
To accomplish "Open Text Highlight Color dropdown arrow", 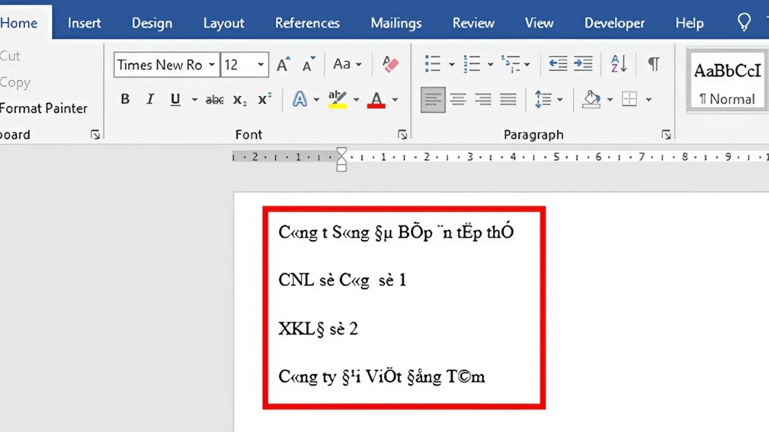I will pyautogui.click(x=356, y=100).
